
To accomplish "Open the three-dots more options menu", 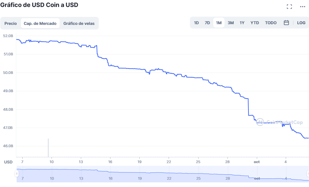I will coord(302,7).
